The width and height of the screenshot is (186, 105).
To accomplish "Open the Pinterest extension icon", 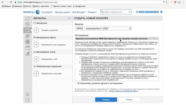I will click(x=175, y=2).
